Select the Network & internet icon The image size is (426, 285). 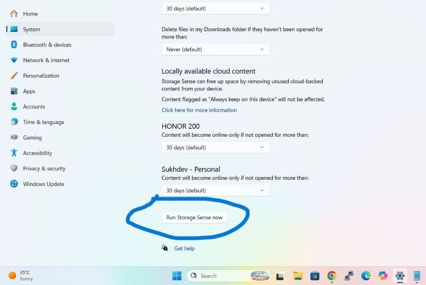pos(14,60)
